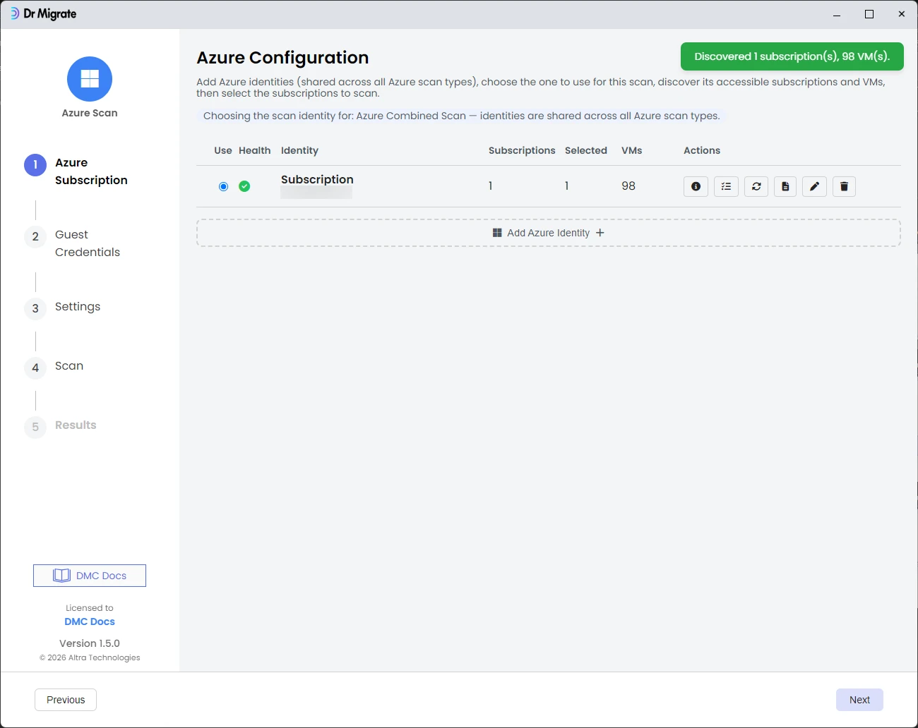
Task: Click the Add Azure Identity button
Action: click(x=549, y=233)
